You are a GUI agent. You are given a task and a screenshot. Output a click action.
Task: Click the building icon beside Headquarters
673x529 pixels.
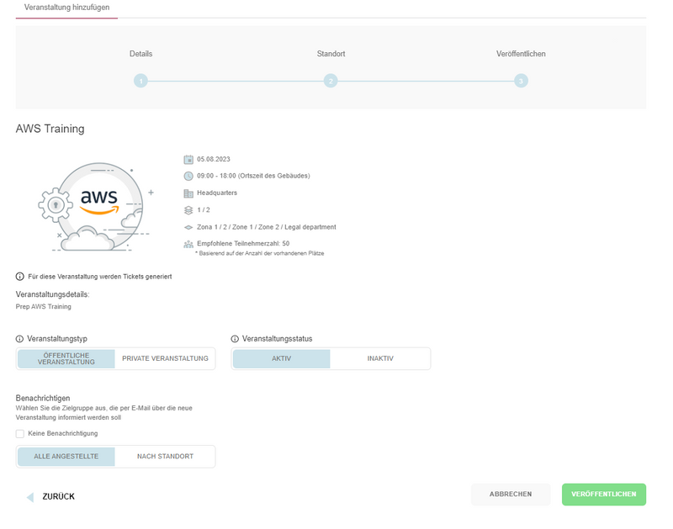coord(188,193)
